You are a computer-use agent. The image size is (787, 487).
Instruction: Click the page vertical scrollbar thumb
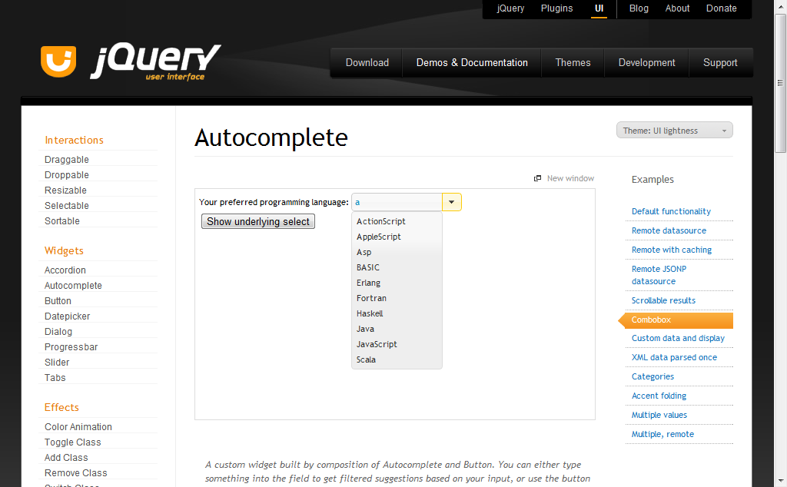click(780, 83)
